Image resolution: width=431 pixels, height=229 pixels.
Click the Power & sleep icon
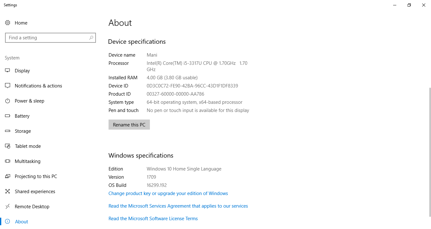[x=8, y=101]
